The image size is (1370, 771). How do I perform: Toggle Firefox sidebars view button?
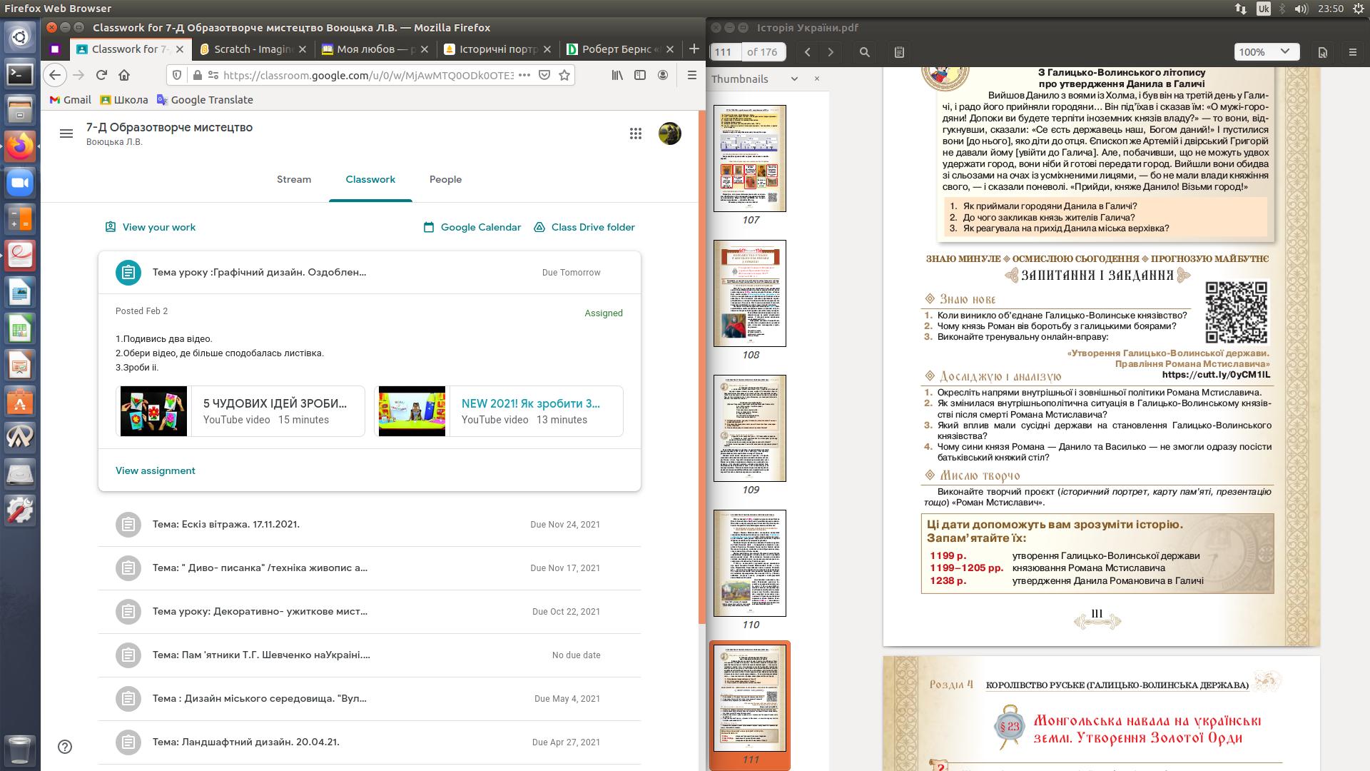pos(640,75)
